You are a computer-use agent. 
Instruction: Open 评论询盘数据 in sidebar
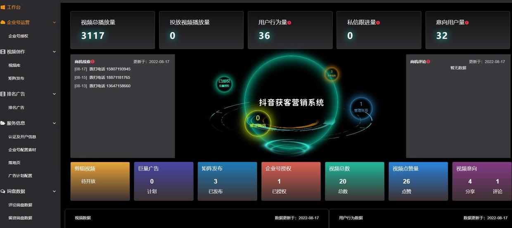click(x=20, y=205)
